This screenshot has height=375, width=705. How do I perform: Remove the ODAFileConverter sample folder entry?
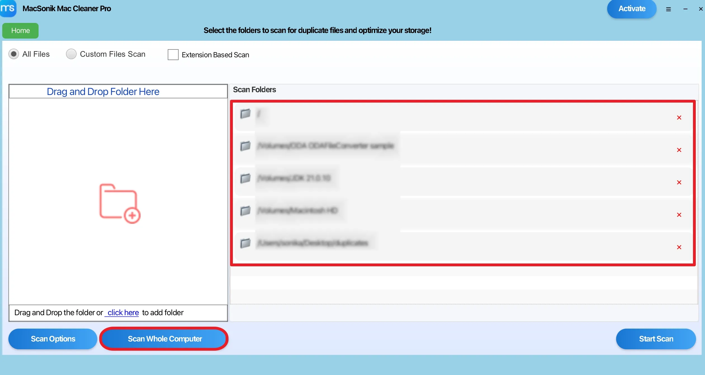pos(679,150)
